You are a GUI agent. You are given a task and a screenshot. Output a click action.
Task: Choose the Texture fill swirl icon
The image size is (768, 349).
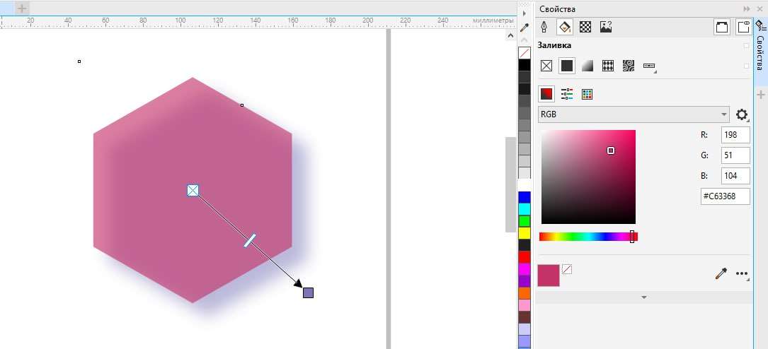coord(629,66)
